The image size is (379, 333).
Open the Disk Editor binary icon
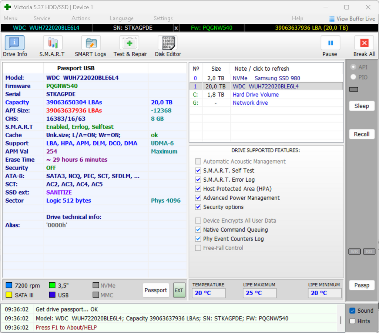click(x=168, y=43)
